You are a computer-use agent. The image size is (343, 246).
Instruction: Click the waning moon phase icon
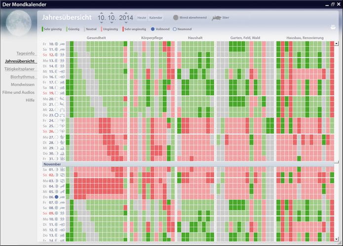point(176,18)
